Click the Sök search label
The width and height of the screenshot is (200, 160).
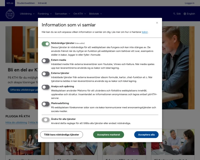179,14
